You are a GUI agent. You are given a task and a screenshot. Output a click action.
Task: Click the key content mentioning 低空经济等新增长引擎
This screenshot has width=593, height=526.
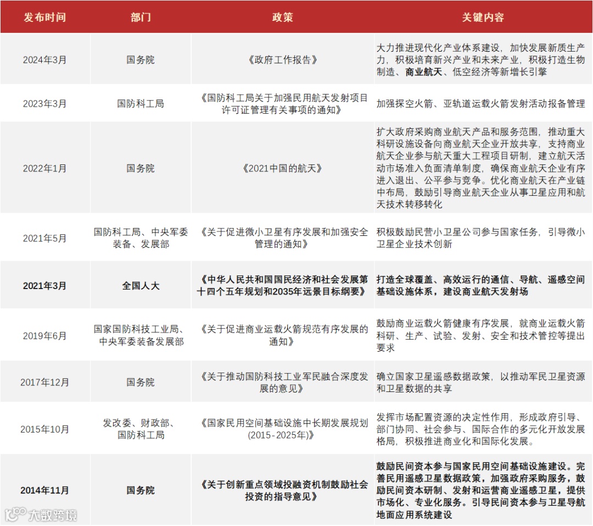click(480, 60)
